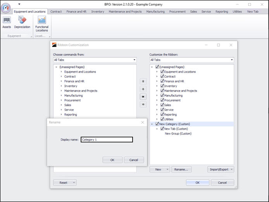Expand left Equipment and Locations node
Image resolution: width=269 pixels, height=202 pixels.
coord(61,72)
